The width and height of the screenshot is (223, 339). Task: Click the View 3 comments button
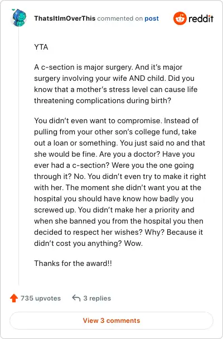tap(111, 321)
